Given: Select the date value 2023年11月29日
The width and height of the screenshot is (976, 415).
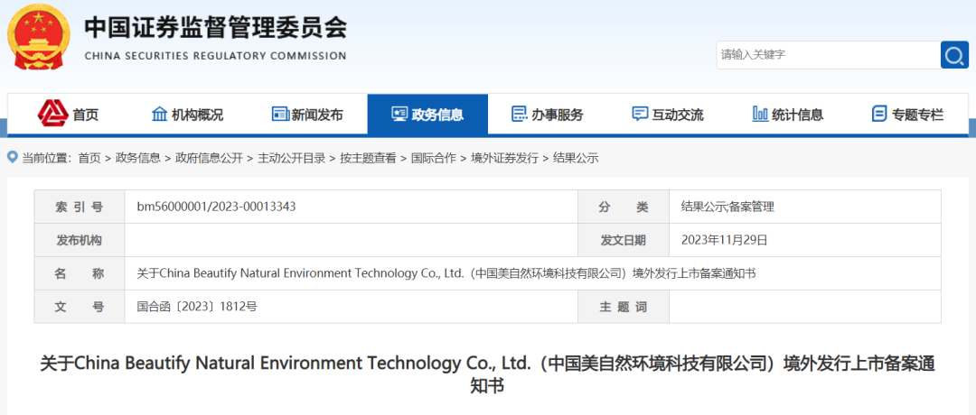Looking at the screenshot, I should [725, 240].
